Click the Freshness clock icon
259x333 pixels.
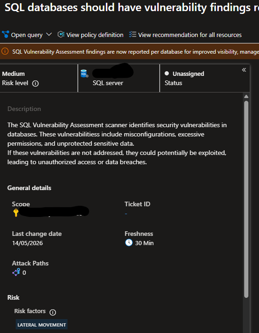click(129, 242)
